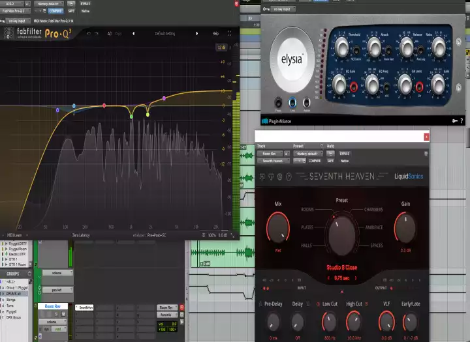Go to previous preset in Pro-Q 3
This screenshot has height=342, width=470.
pyautogui.click(x=133, y=33)
